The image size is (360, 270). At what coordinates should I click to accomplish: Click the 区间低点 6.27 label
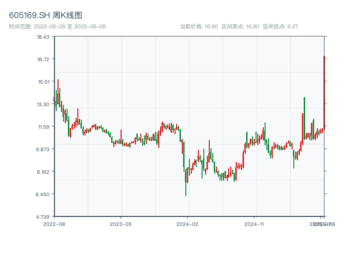click(280, 27)
